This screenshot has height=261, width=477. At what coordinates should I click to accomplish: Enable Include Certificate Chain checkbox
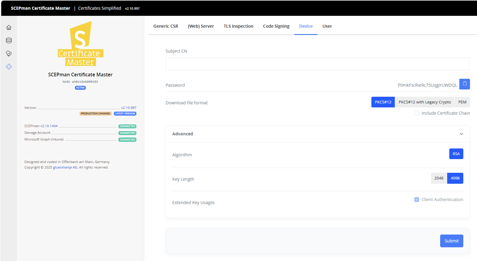417,113
